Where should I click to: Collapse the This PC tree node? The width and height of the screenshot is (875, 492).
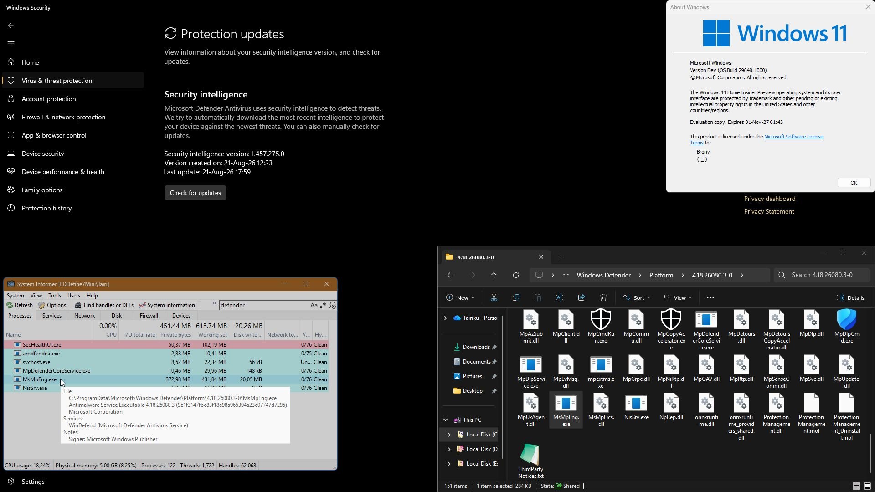[445, 420]
